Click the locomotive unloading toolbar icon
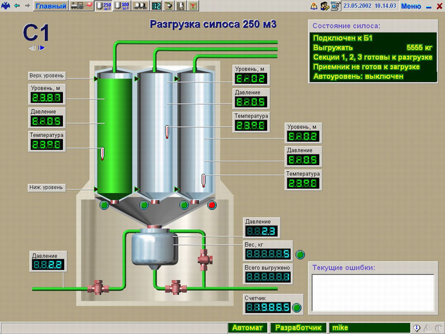The height and width of the screenshot is (334, 445). (80, 6)
